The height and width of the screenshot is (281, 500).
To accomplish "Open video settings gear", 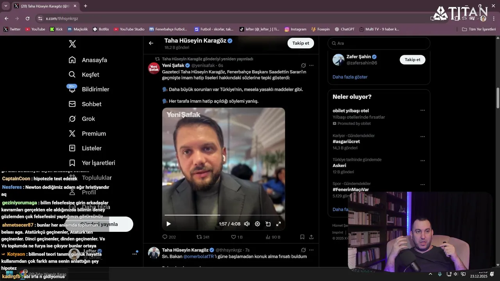I will [257, 224].
